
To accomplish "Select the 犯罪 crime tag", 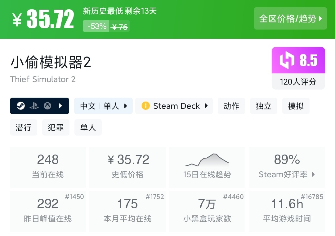I will click(x=56, y=127).
